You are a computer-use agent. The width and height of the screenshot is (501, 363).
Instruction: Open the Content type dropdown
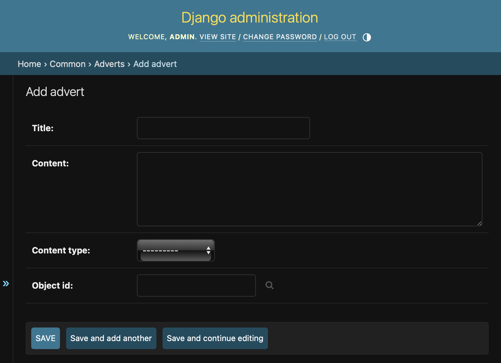[176, 250]
